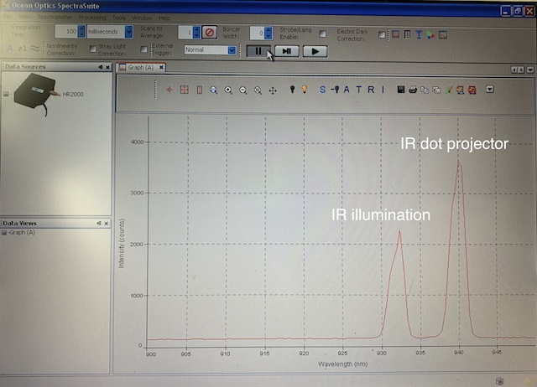Click the single-step acquisition button

(287, 51)
